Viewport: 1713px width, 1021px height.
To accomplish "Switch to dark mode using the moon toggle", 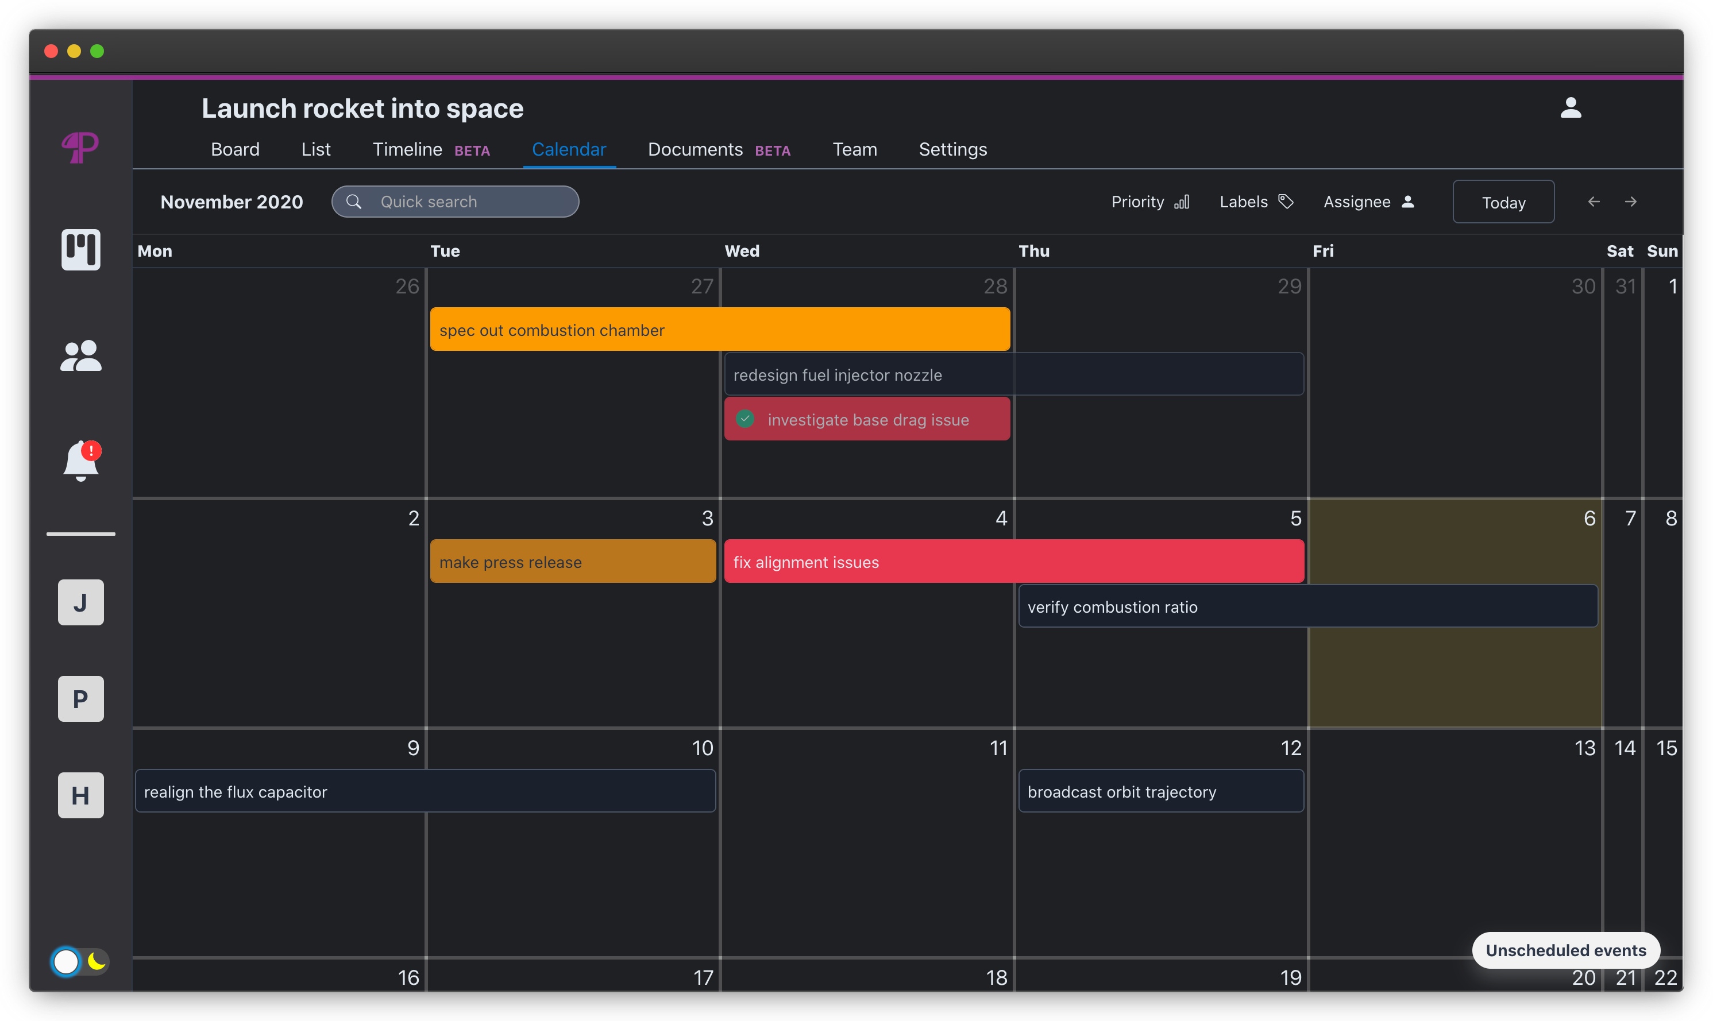I will [x=96, y=961].
